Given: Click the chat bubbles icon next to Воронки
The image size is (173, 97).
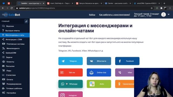Looking at the screenshot, I should click(4, 26).
